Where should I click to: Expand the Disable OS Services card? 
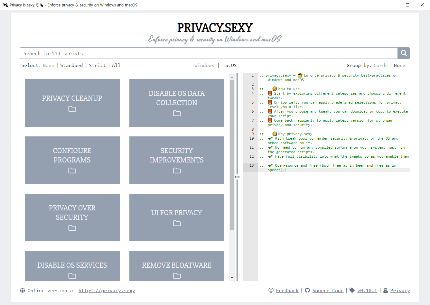72,266
